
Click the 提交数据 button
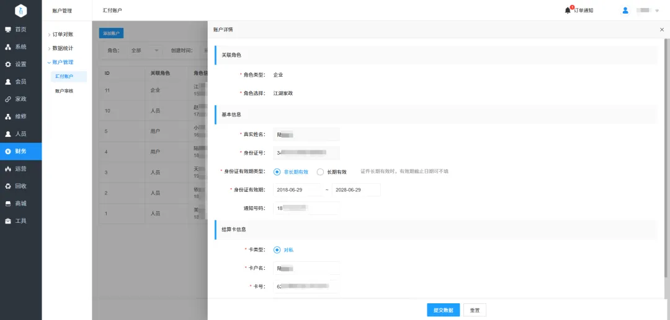coord(443,310)
